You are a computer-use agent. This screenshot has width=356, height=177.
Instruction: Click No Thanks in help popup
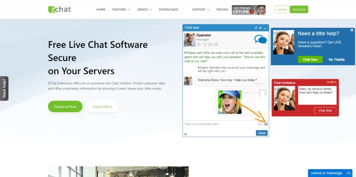(337, 59)
